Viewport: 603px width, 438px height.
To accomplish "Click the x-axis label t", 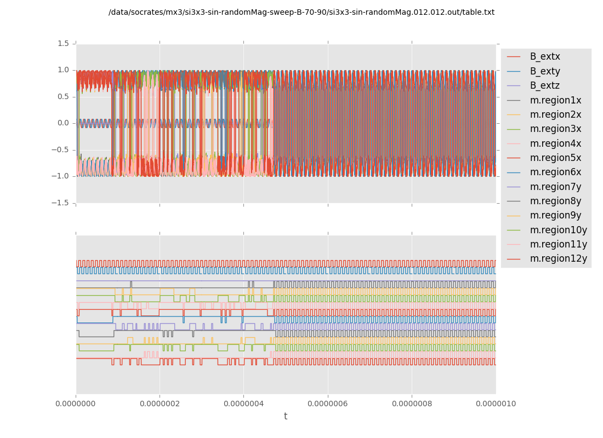I will (x=286, y=416).
